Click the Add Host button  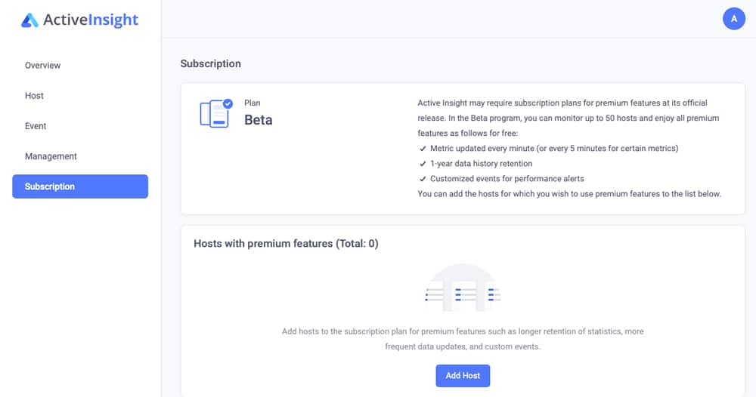pos(463,376)
